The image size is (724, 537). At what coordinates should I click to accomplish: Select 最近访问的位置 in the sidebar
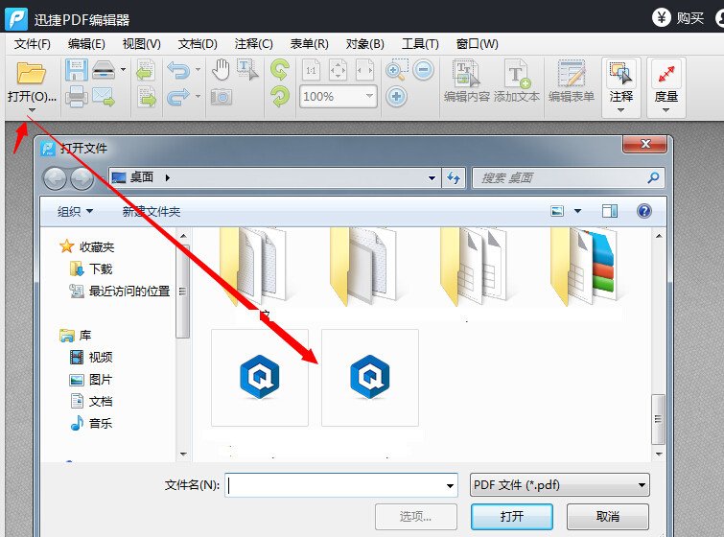coord(120,291)
